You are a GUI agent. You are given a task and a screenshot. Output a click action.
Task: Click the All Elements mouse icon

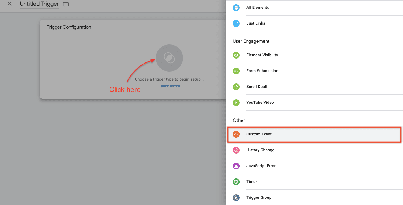point(236,8)
